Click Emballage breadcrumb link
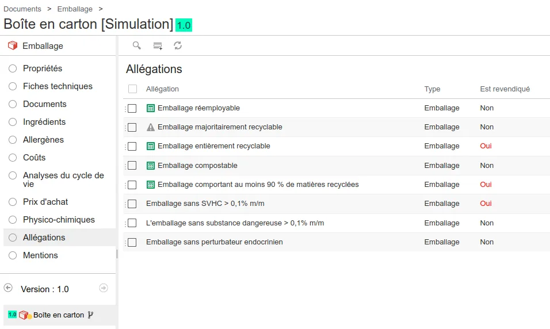This screenshot has width=550, height=329. pos(75,9)
